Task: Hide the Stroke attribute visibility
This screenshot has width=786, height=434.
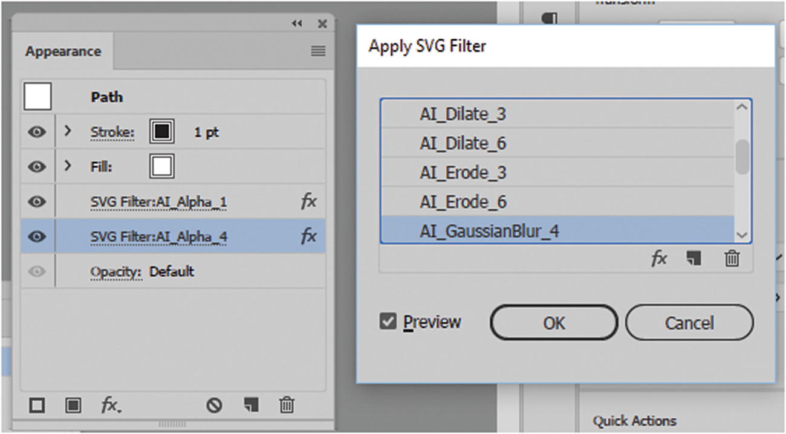Action: pyautogui.click(x=37, y=132)
